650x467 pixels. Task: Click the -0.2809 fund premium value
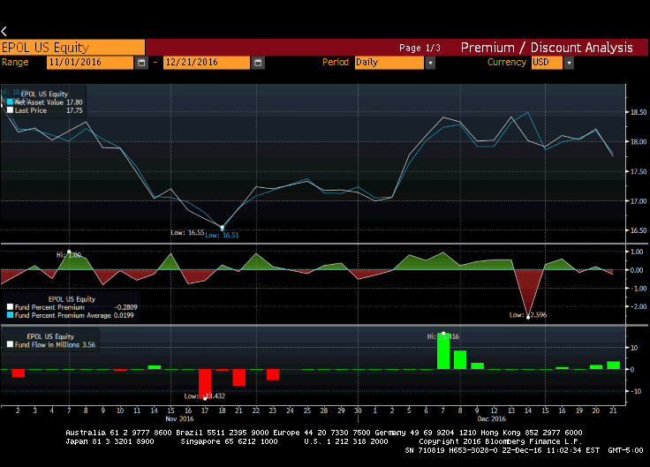[x=125, y=307]
